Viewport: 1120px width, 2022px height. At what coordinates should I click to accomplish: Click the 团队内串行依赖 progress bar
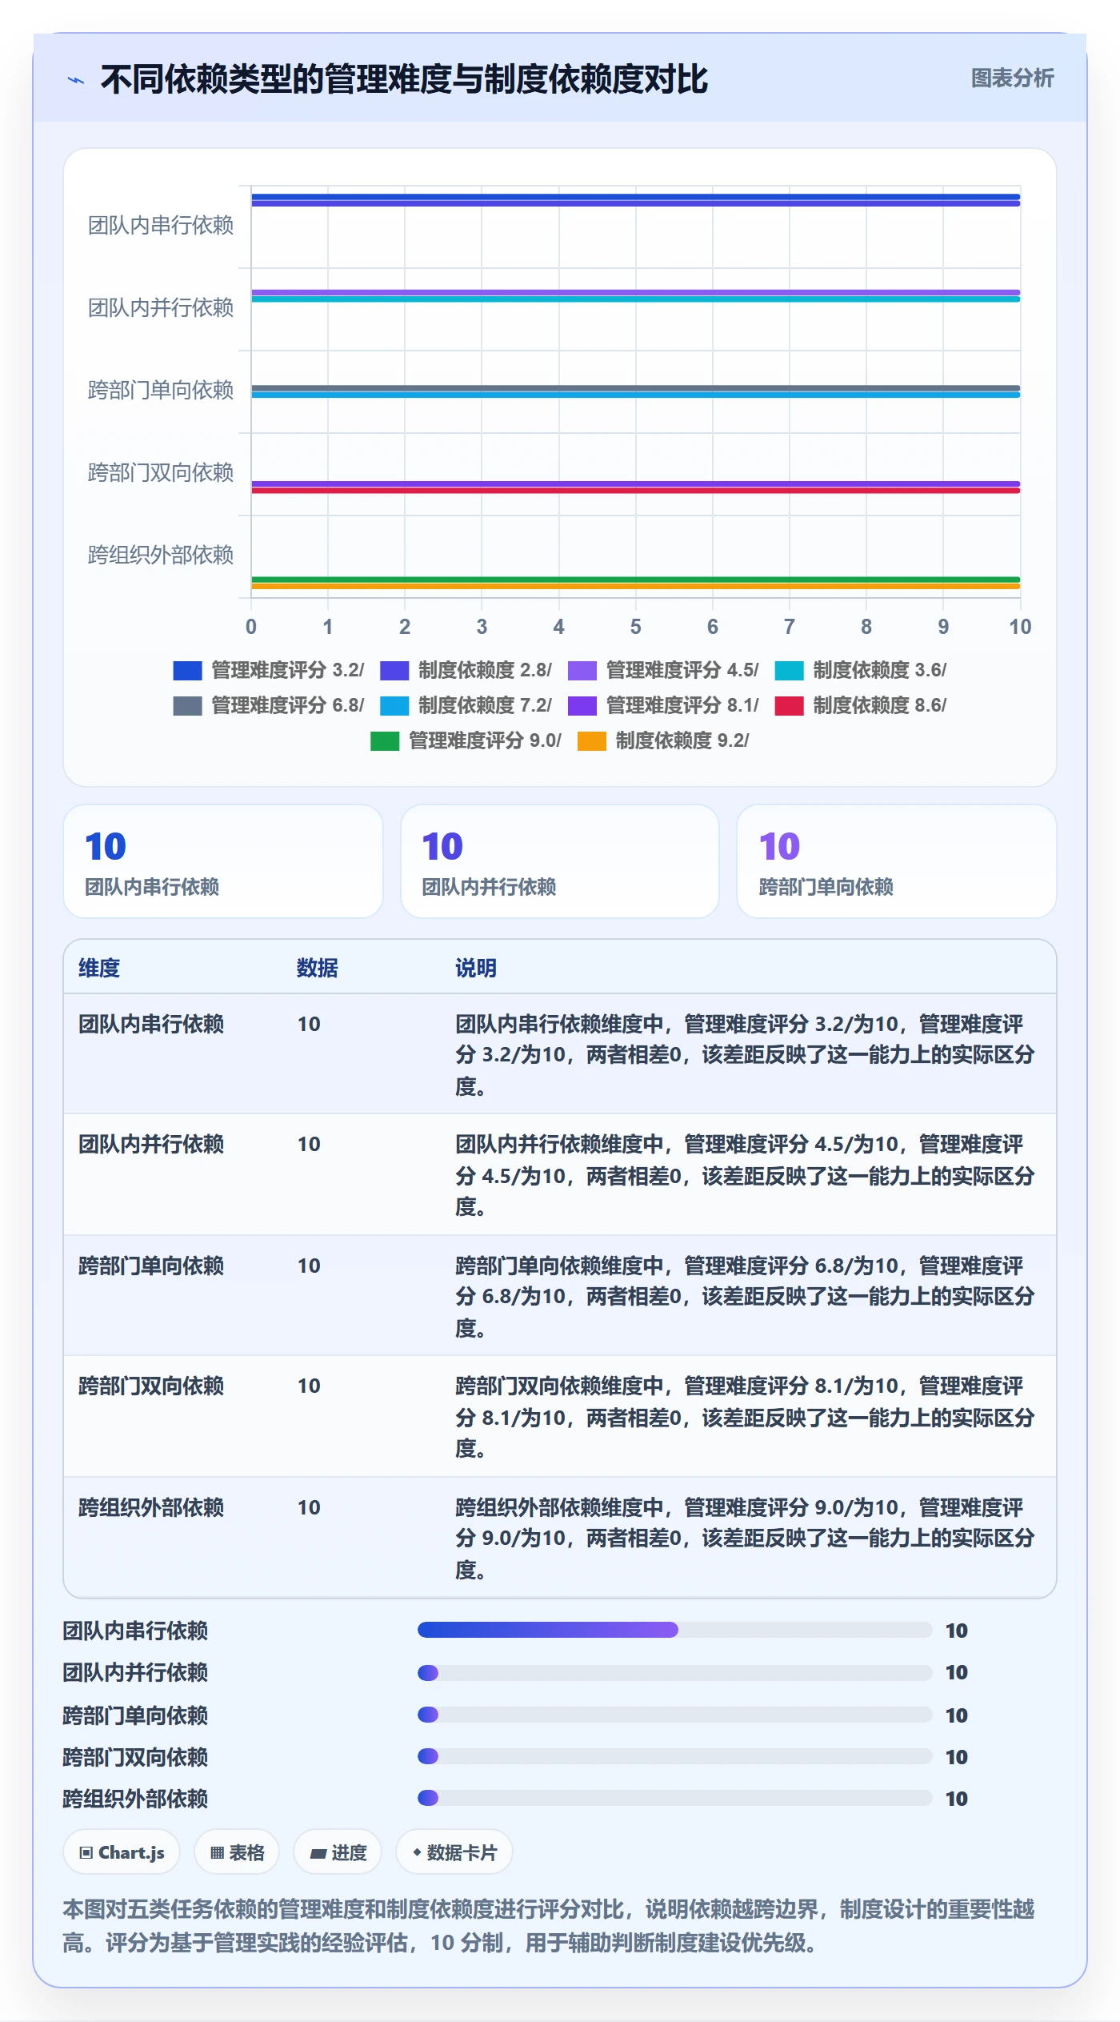(x=674, y=1630)
